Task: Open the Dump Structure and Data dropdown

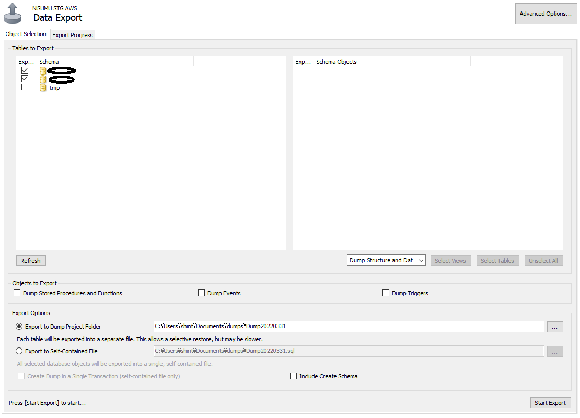Action: [386, 260]
